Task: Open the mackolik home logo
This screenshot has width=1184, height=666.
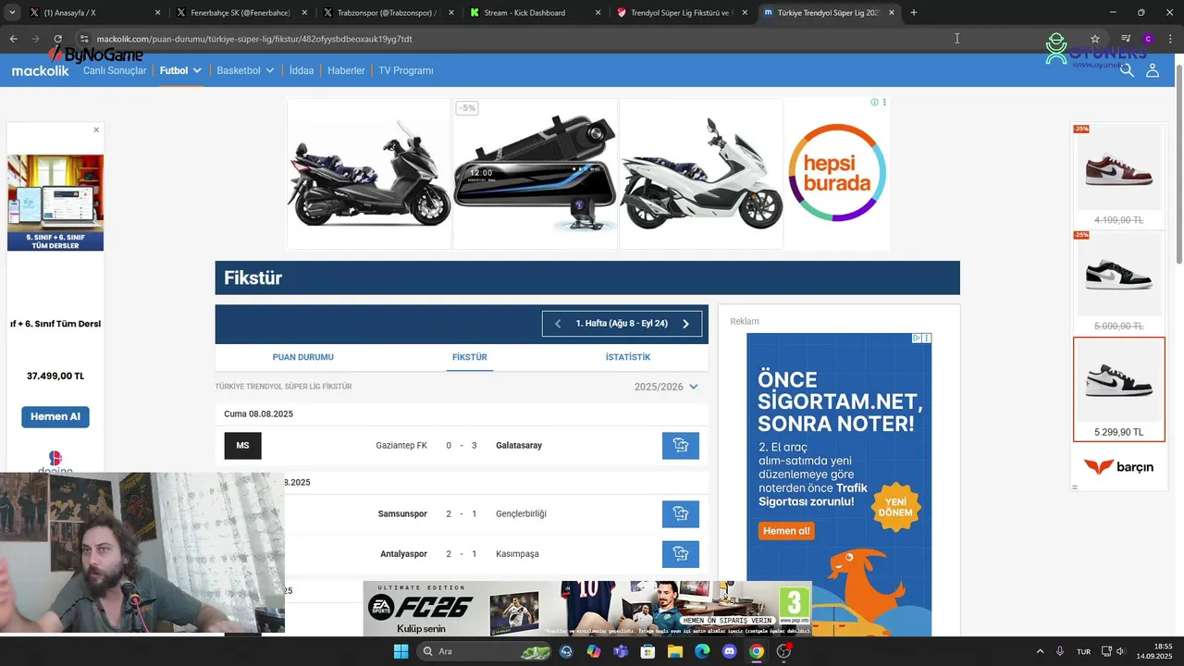Action: click(40, 70)
